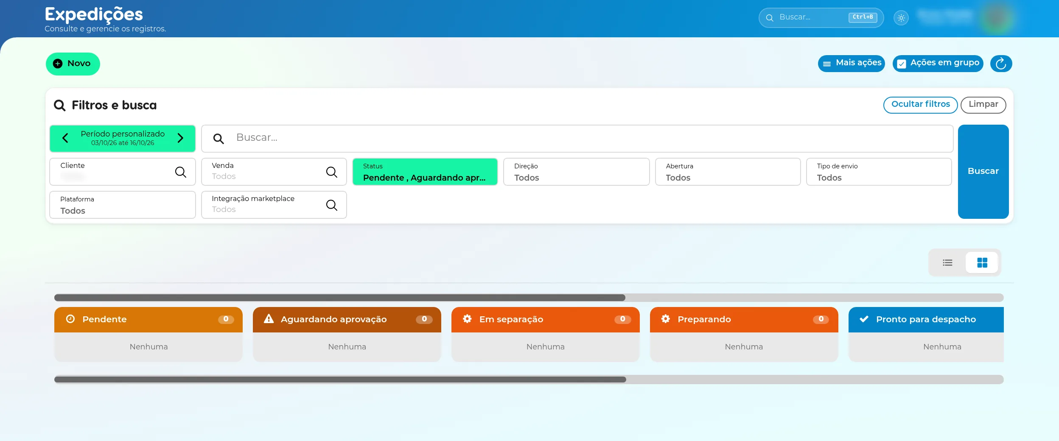This screenshot has height=441, width=1059.
Task: Click the gear icon on Em separação
Action: [x=467, y=319]
